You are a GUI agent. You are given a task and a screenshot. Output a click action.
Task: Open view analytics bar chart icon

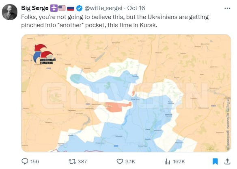coord(167,161)
